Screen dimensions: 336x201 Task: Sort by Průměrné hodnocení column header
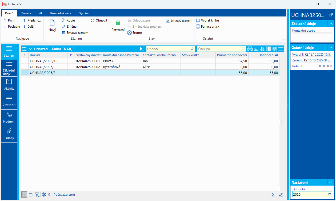[232, 55]
